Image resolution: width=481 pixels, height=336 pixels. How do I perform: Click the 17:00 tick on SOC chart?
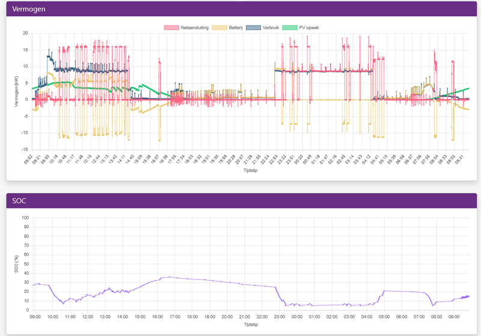174,317
